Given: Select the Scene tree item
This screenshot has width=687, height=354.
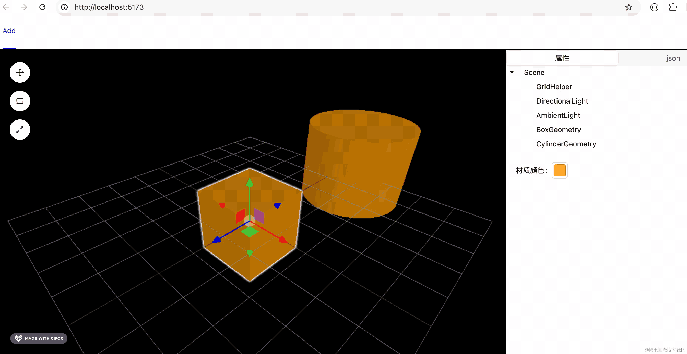Looking at the screenshot, I should pos(534,72).
